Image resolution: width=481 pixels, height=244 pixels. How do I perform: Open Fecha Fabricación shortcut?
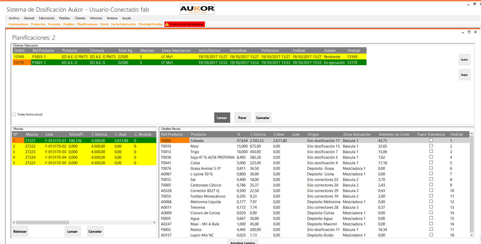point(124,24)
